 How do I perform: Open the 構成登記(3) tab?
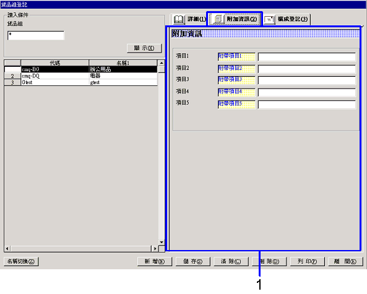click(x=287, y=19)
